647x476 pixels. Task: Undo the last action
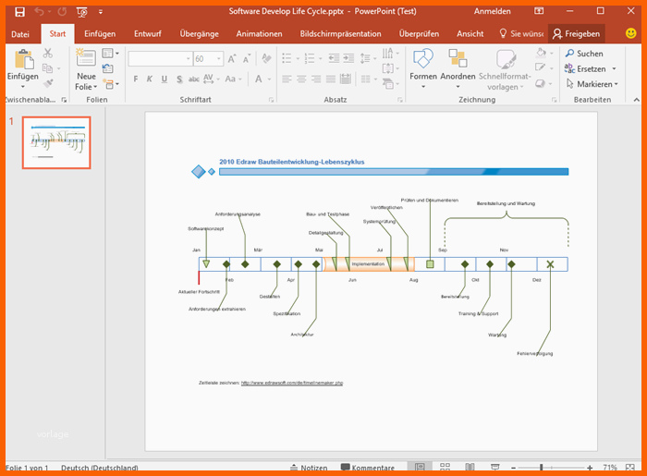coord(39,11)
